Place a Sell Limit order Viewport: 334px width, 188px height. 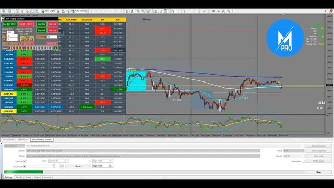[53, 25]
